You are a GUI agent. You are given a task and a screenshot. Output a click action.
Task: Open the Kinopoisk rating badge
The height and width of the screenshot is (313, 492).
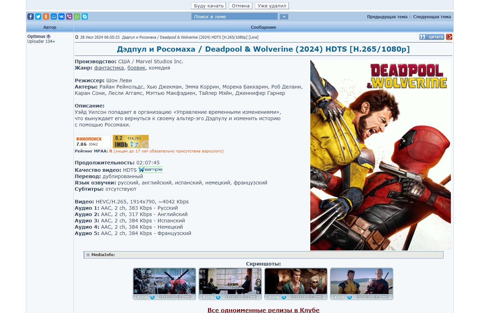click(93, 142)
